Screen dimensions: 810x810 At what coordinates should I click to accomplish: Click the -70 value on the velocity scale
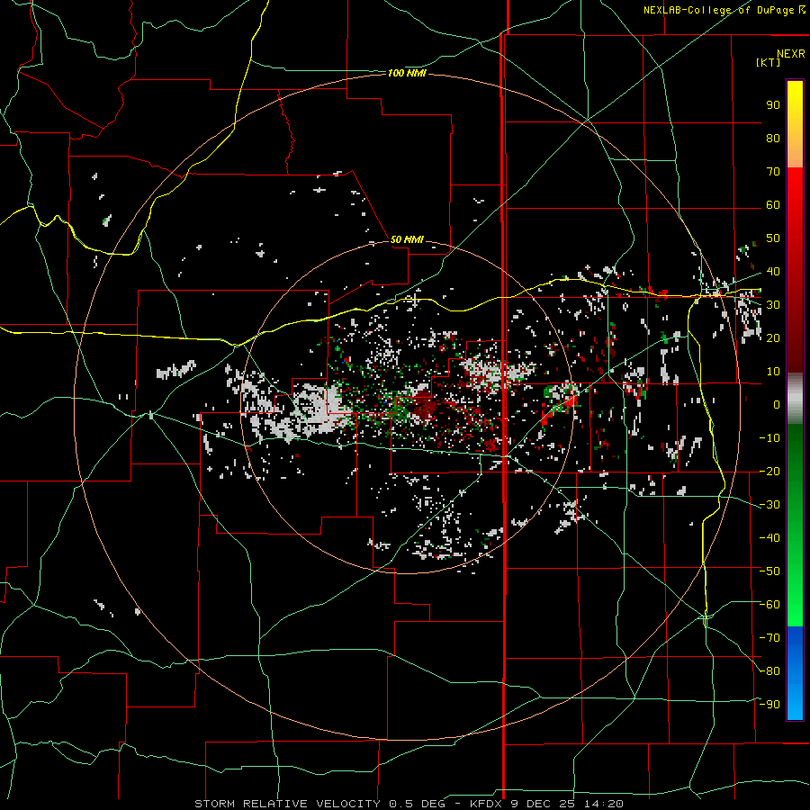coord(769,638)
